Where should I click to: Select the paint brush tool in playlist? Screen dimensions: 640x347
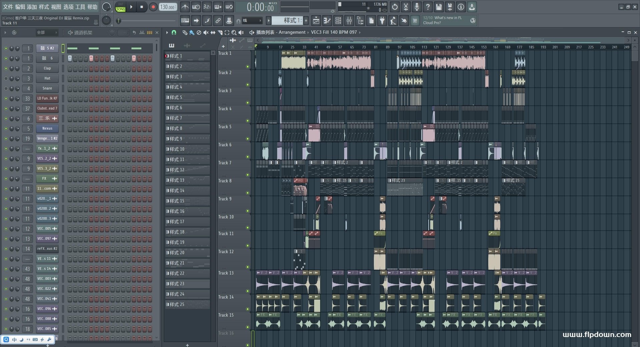click(192, 32)
